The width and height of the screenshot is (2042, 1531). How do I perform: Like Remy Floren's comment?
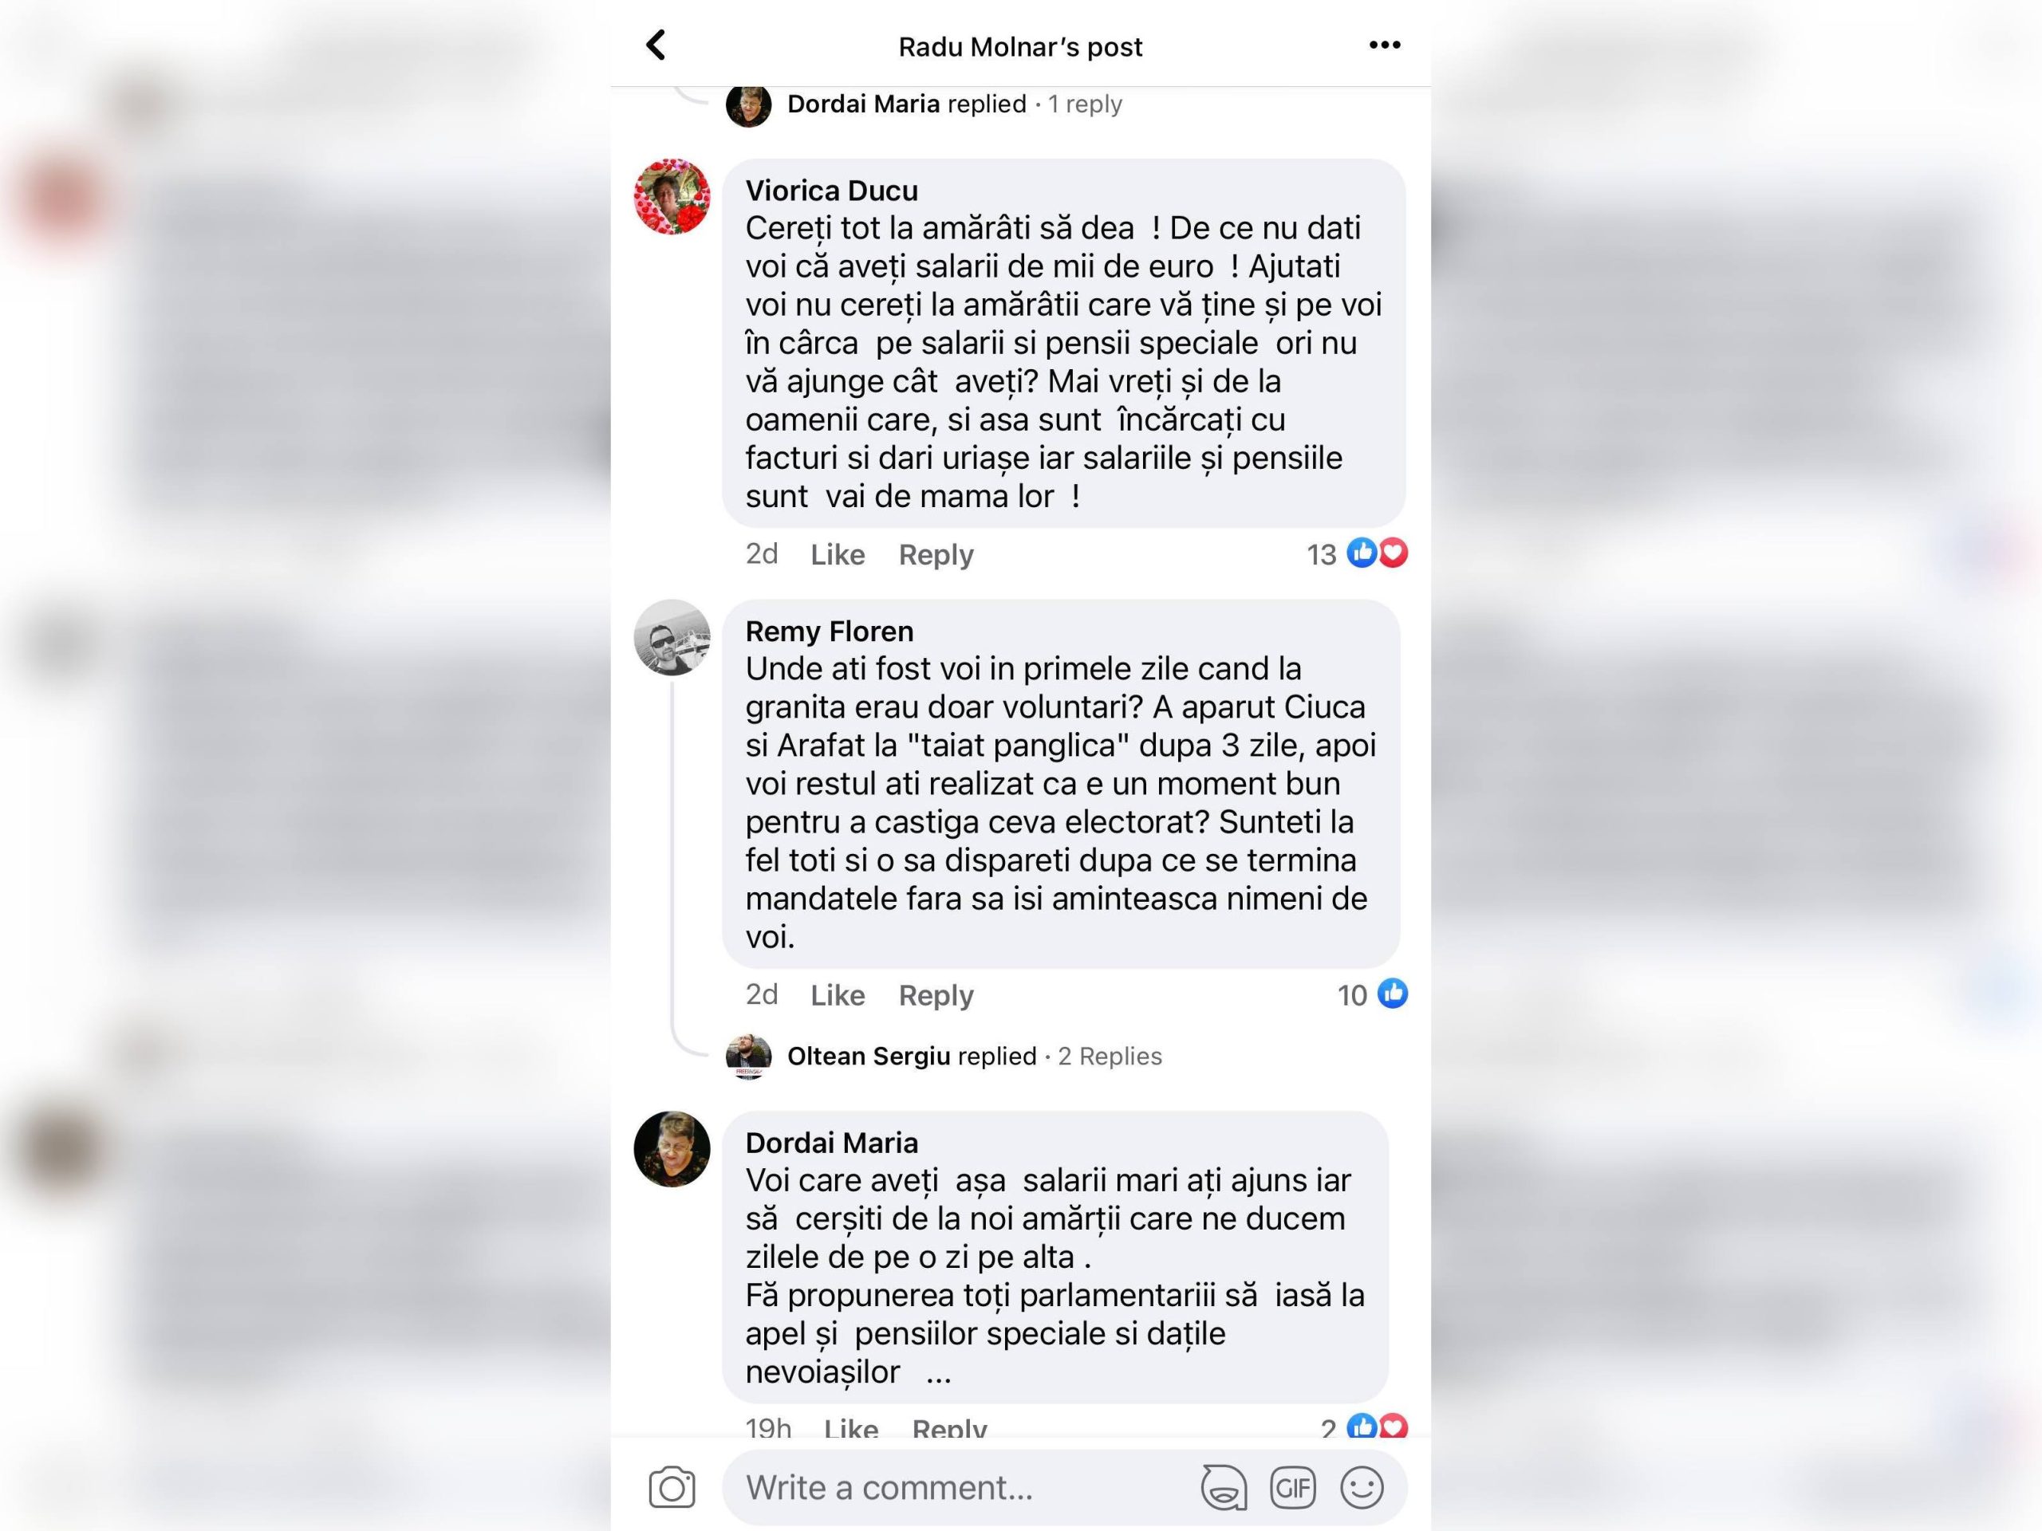(x=838, y=995)
